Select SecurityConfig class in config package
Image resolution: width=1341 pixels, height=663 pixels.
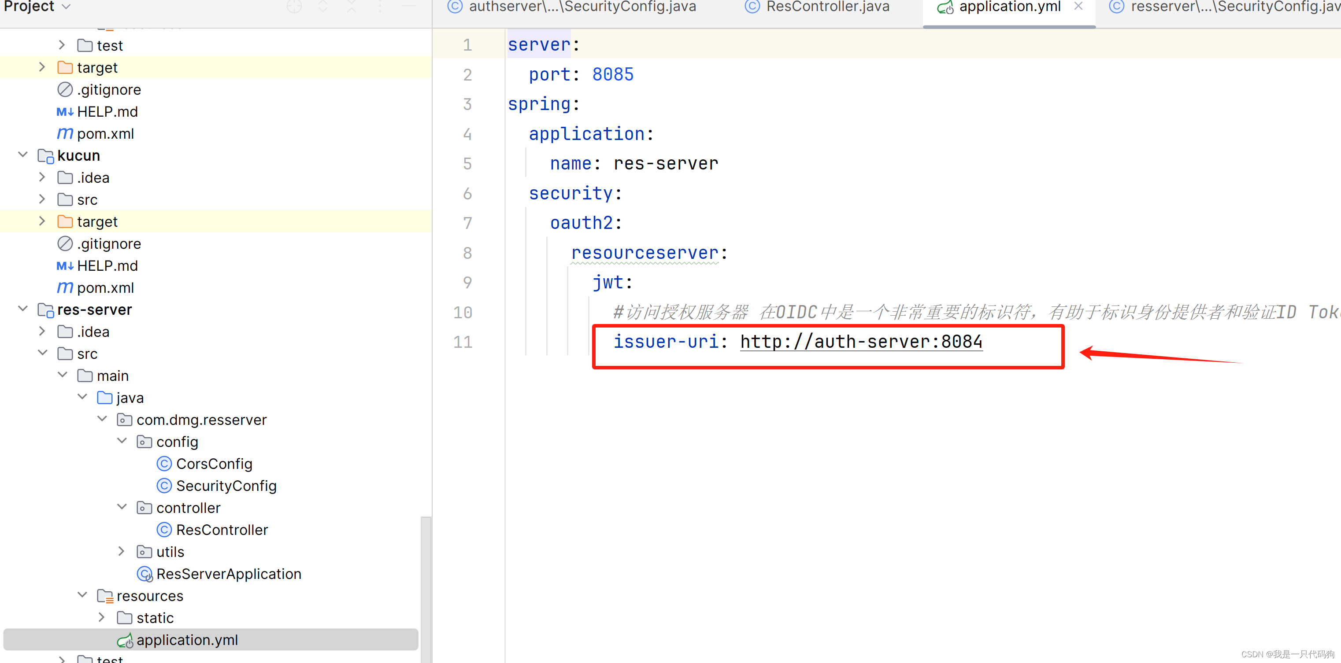coord(226,486)
